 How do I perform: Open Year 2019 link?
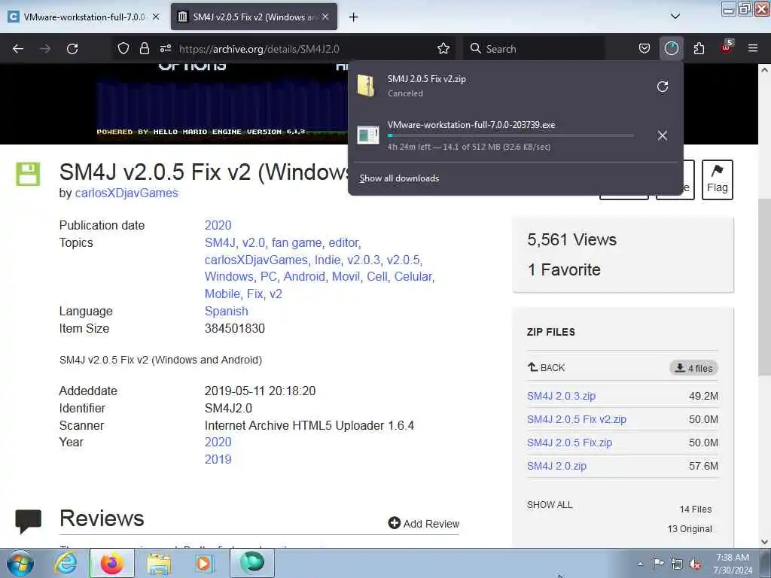(218, 459)
